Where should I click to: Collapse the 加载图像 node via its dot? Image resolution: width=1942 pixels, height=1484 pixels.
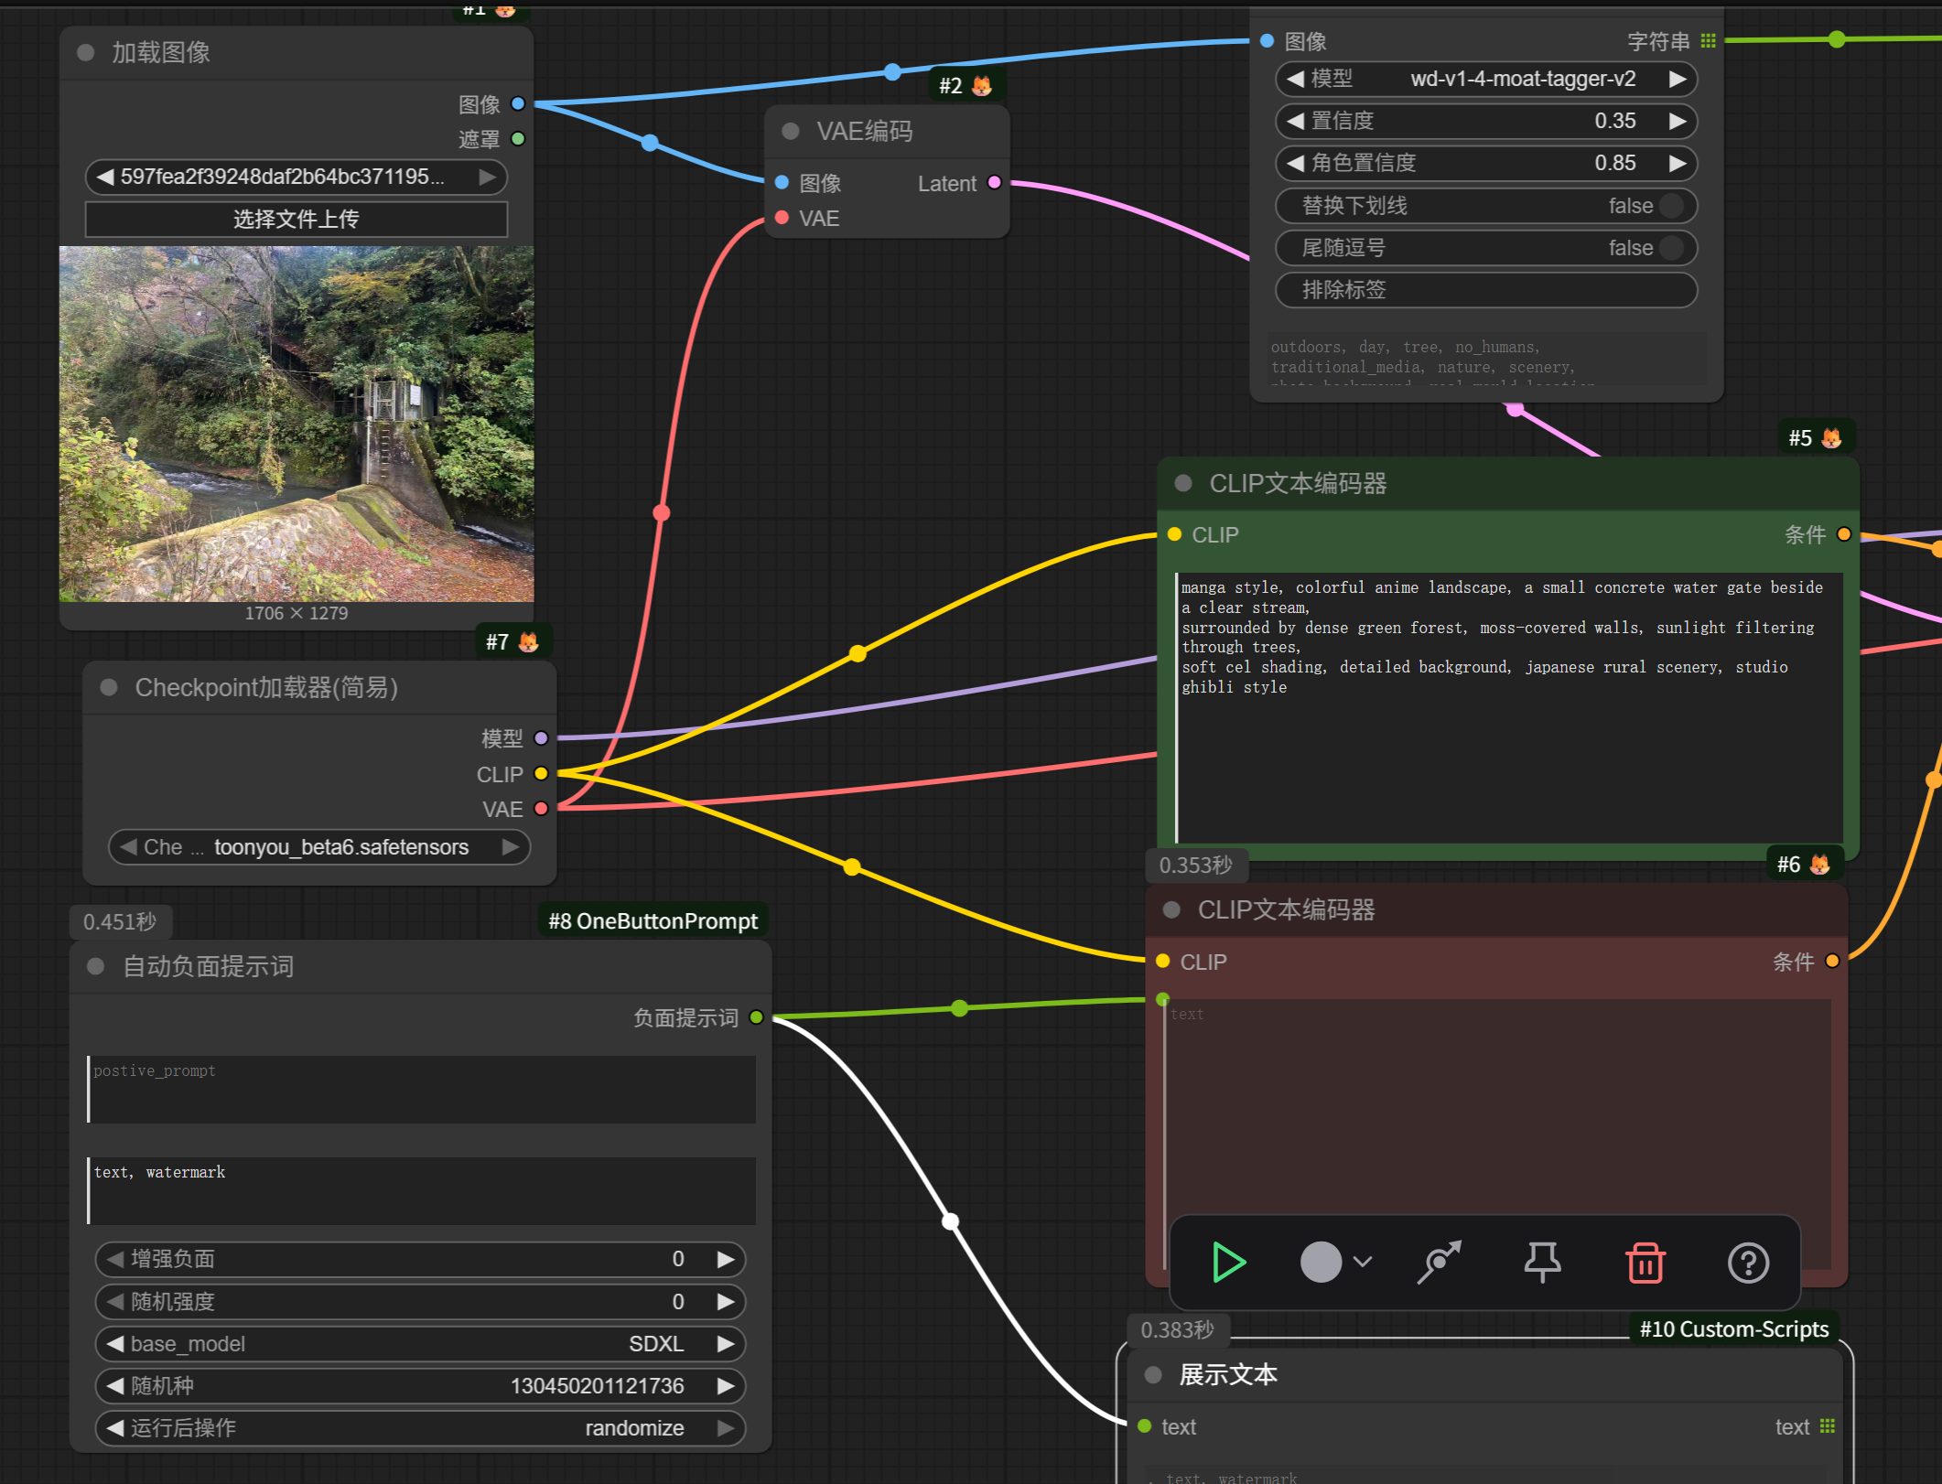[86, 52]
